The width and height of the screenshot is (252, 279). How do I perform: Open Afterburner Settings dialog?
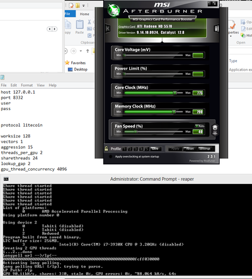[205, 149]
